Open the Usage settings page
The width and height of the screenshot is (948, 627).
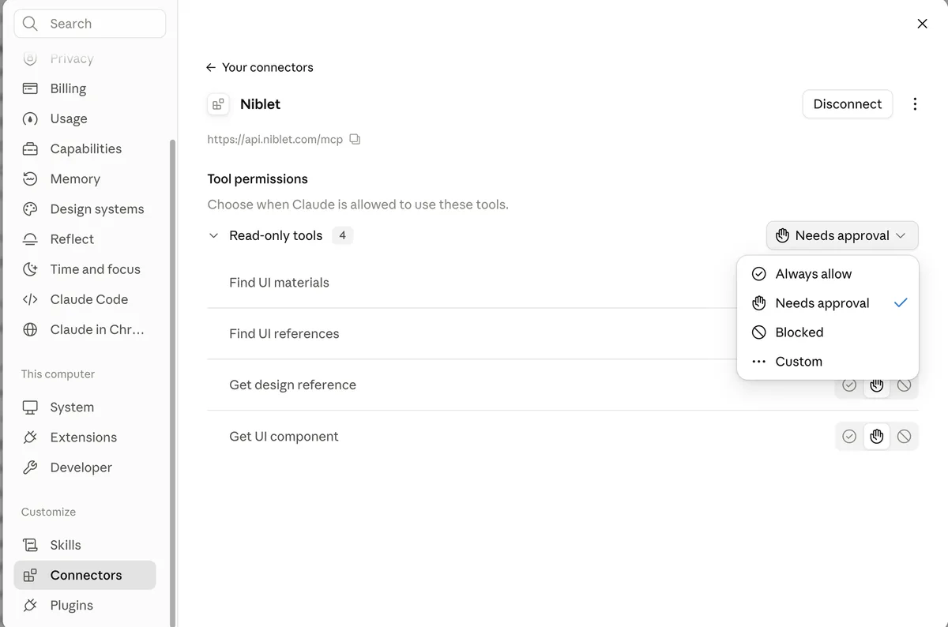(85, 118)
